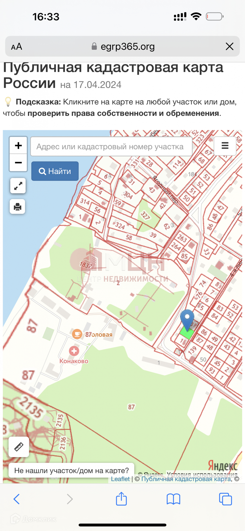This screenshot has height=531, width=245.
Task: Toggle fullscreen map view
Action: (18, 186)
